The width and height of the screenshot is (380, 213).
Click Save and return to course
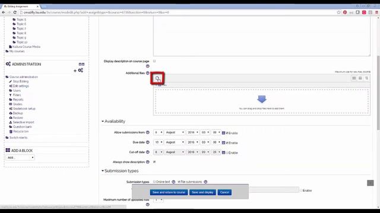coord(169,192)
